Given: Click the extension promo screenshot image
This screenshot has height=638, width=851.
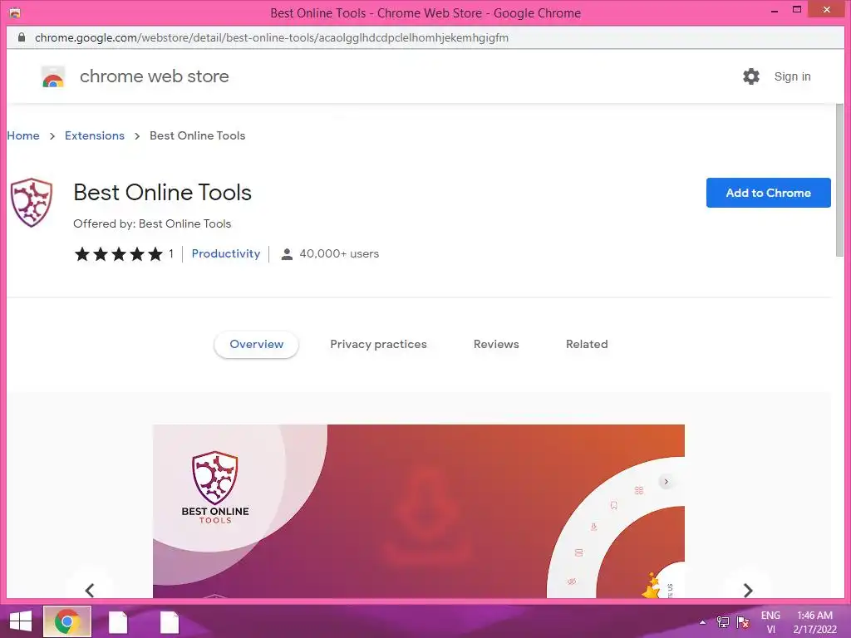Looking at the screenshot, I should pyautogui.click(x=419, y=512).
